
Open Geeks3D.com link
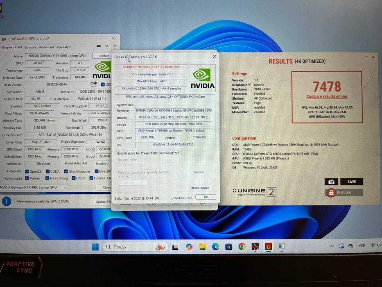(x=182, y=198)
